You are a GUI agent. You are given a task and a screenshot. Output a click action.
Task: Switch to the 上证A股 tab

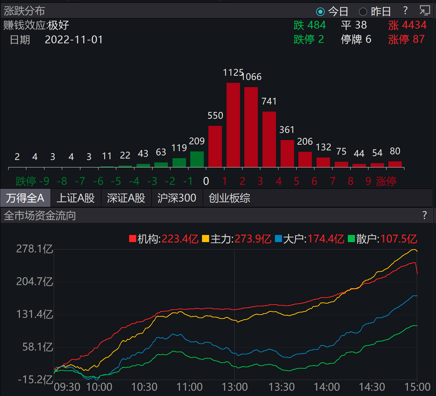click(x=76, y=198)
